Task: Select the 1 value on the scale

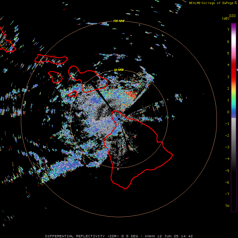Action: coord(228,100)
